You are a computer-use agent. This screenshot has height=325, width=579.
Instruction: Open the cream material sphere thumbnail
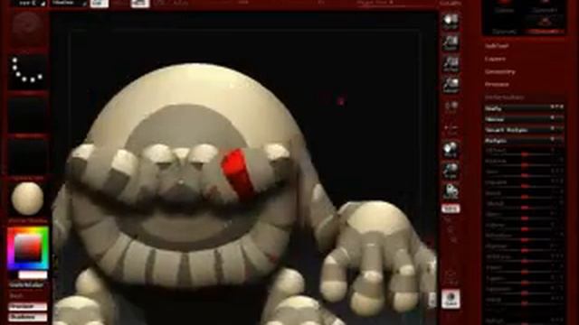click(x=28, y=199)
